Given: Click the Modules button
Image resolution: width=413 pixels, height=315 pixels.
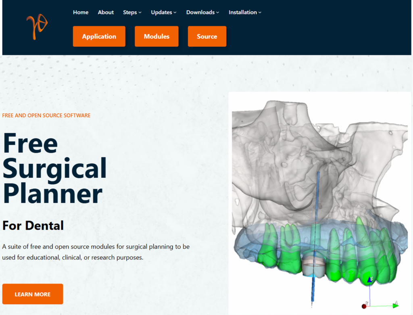Looking at the screenshot, I should (x=156, y=36).
